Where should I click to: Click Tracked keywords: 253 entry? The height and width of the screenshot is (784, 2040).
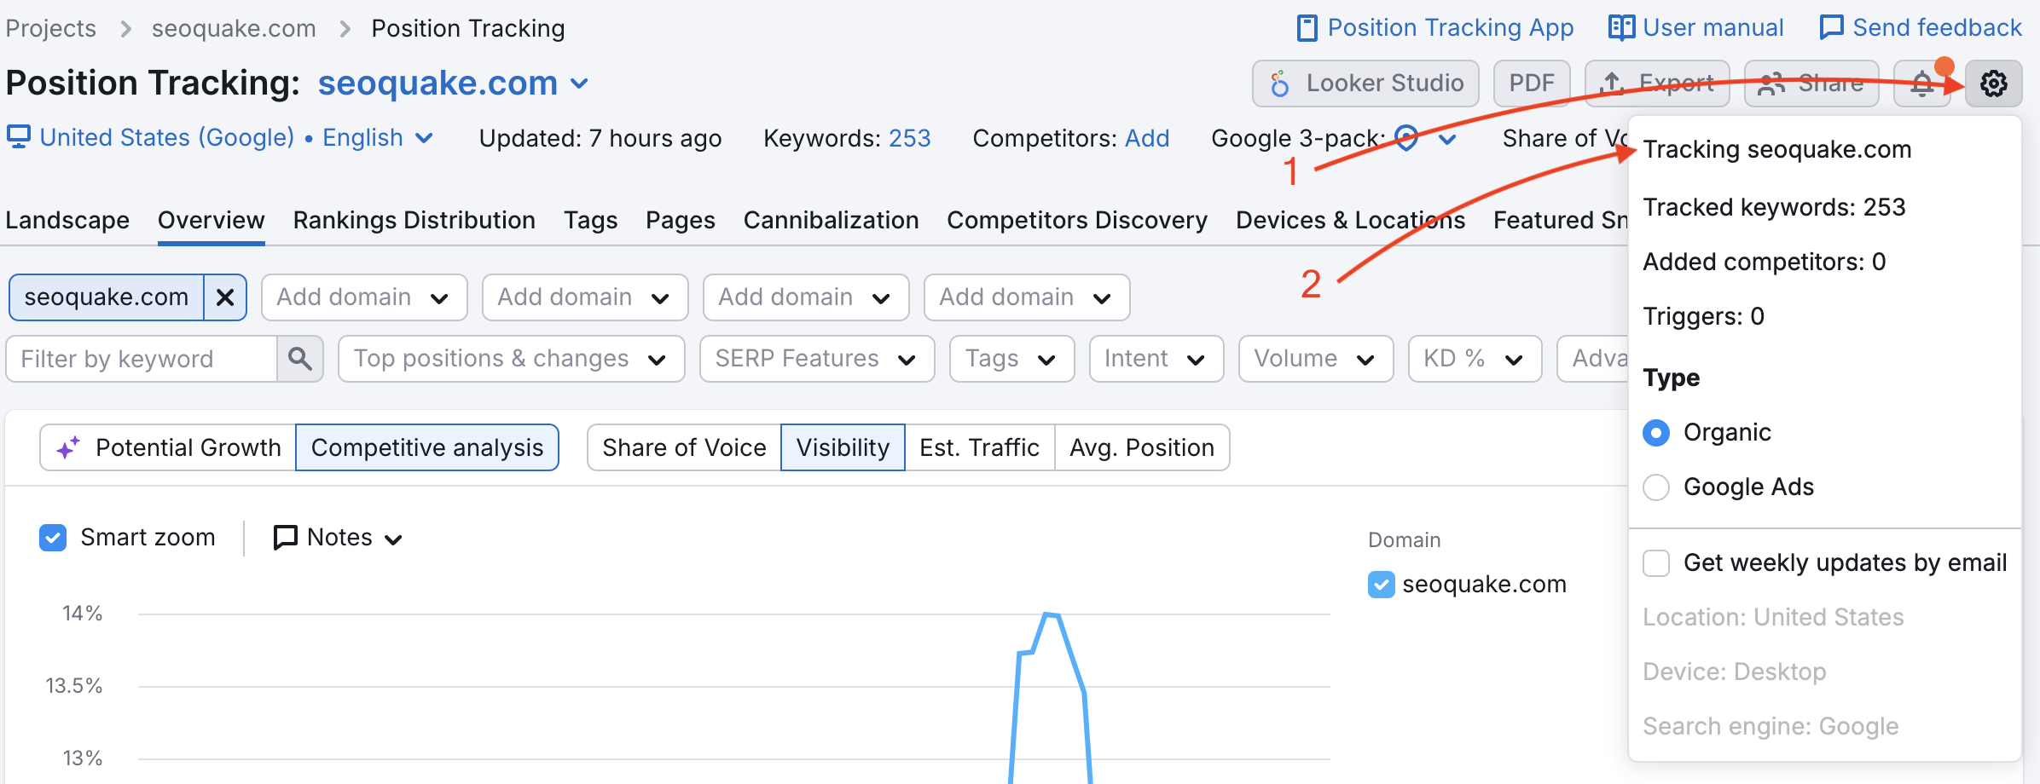[1774, 207]
